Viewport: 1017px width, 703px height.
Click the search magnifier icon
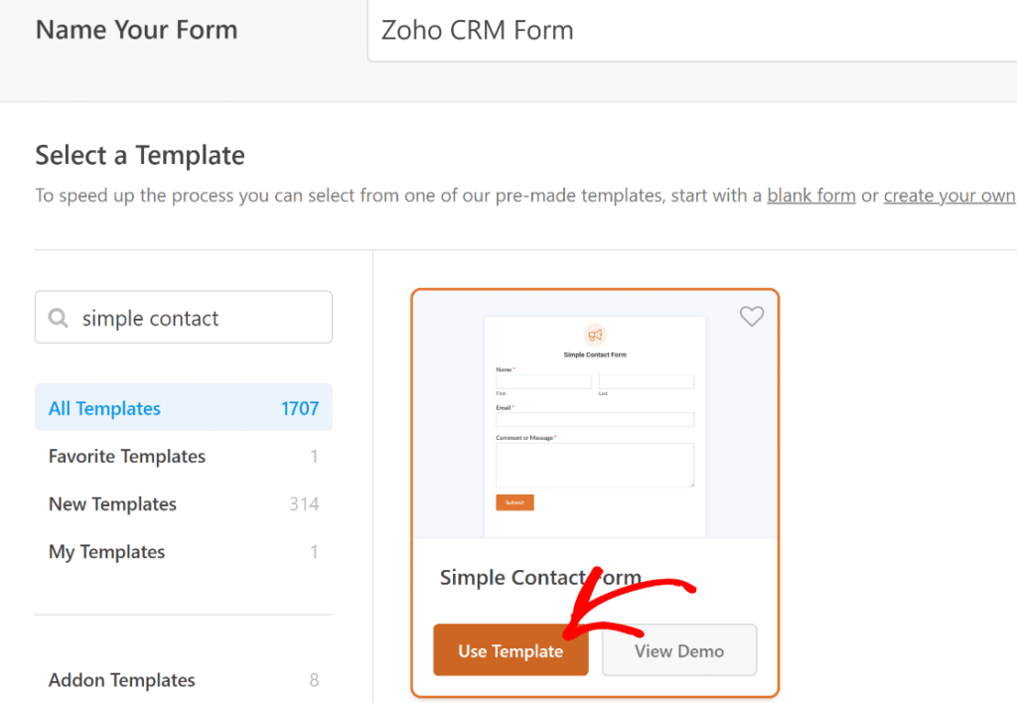[x=59, y=317]
